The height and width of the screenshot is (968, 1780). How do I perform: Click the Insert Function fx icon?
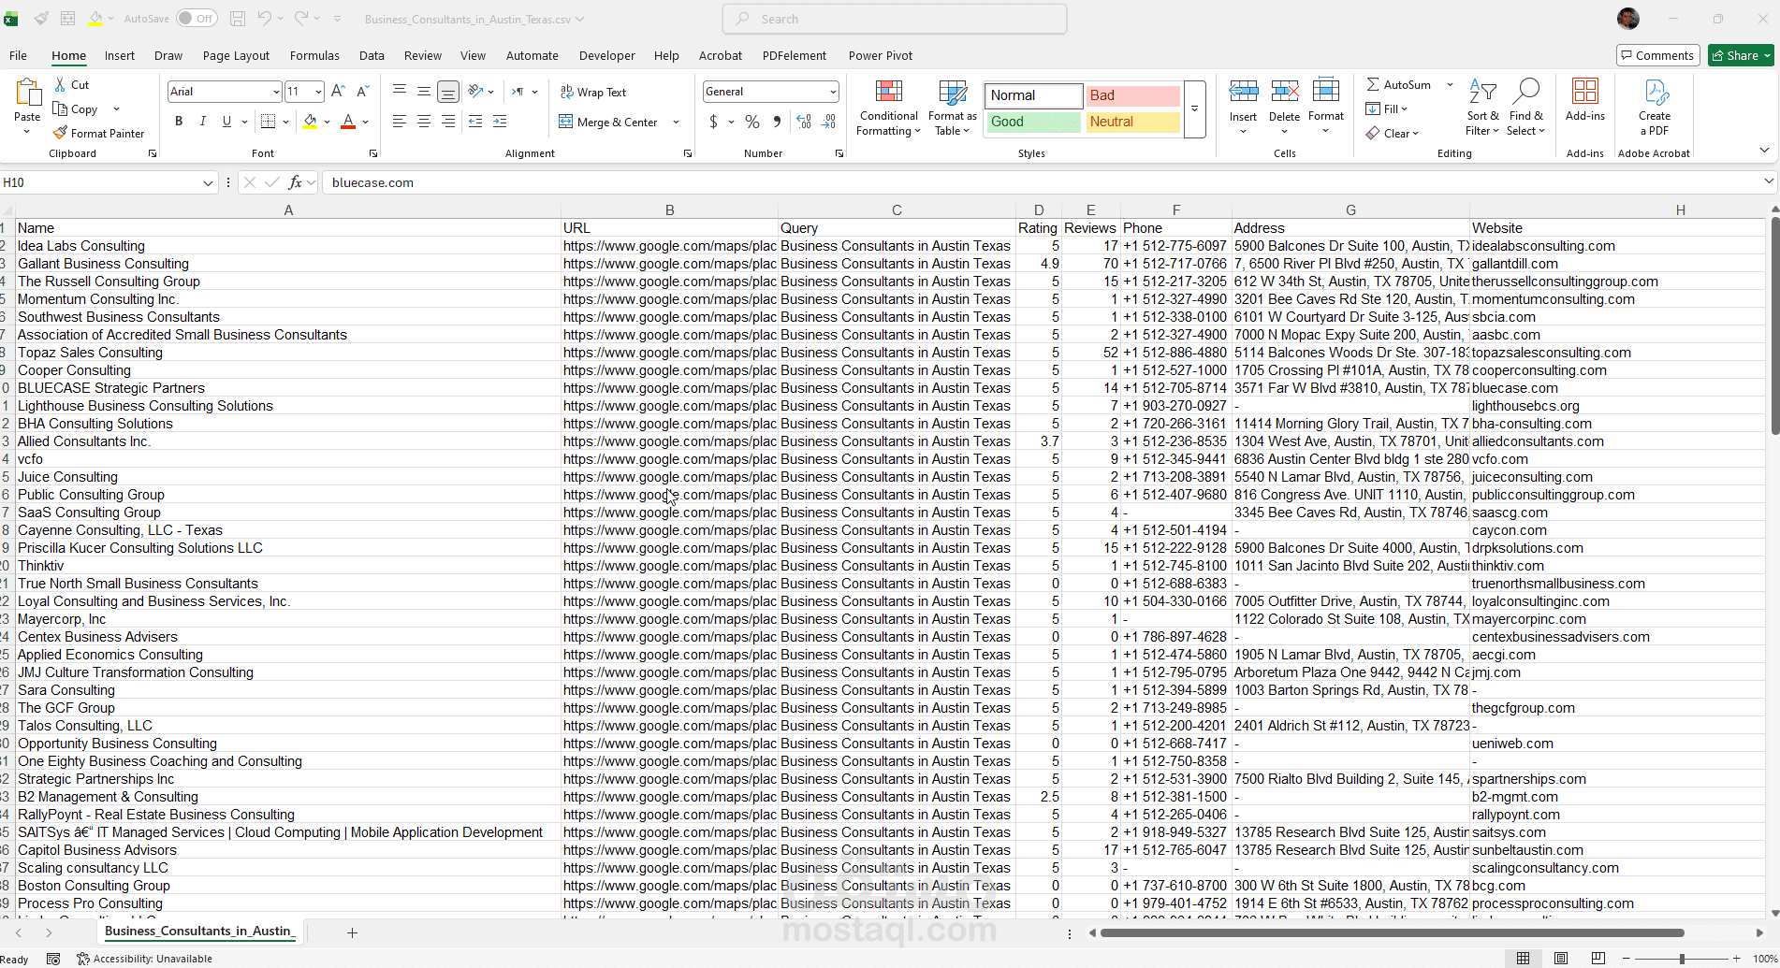pyautogui.click(x=295, y=182)
